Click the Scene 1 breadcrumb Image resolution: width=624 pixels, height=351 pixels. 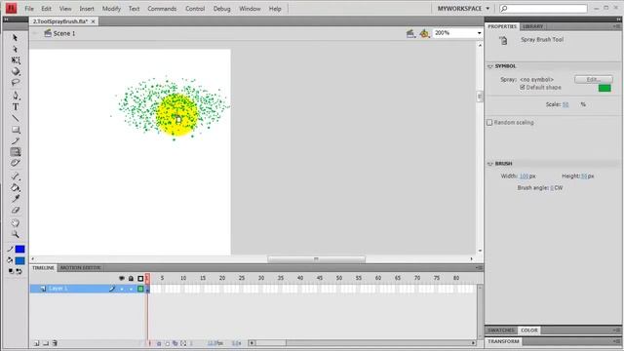pos(64,33)
